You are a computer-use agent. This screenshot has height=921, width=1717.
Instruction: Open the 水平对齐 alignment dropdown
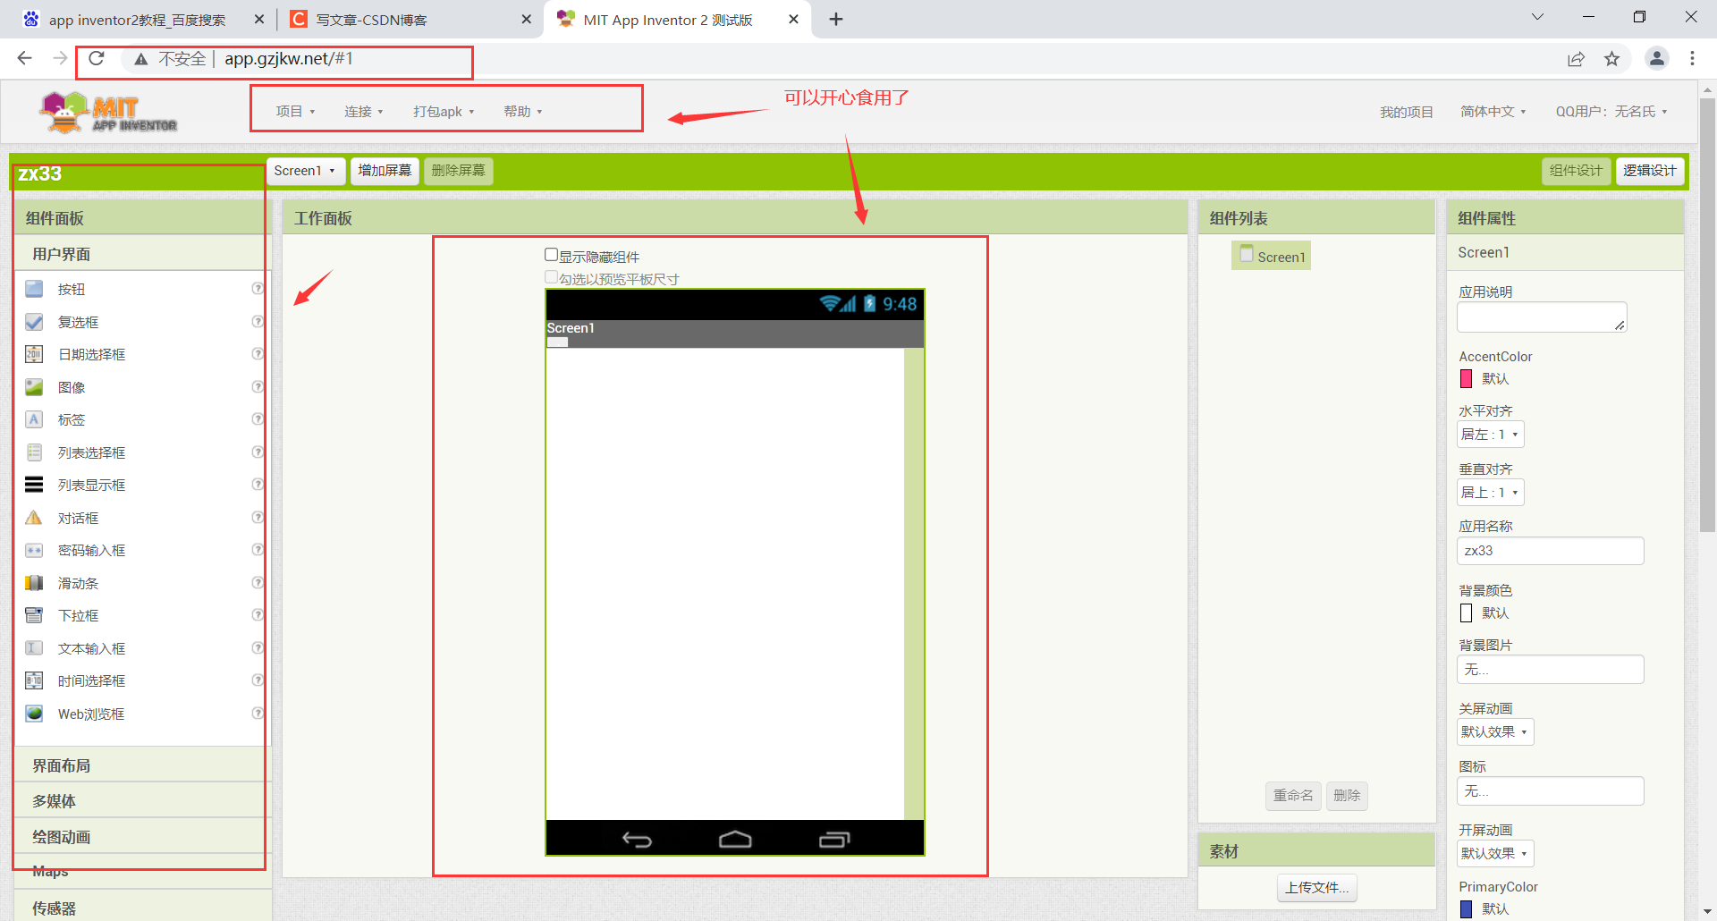click(x=1489, y=434)
